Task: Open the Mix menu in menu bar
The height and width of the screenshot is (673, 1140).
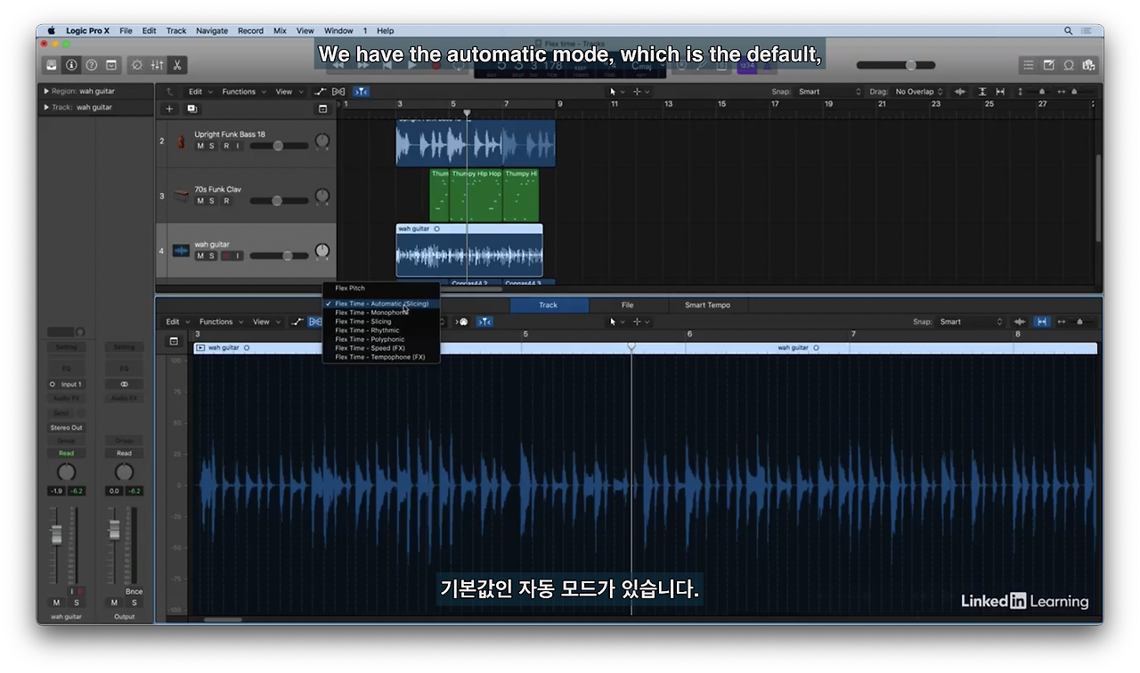Action: 280,30
